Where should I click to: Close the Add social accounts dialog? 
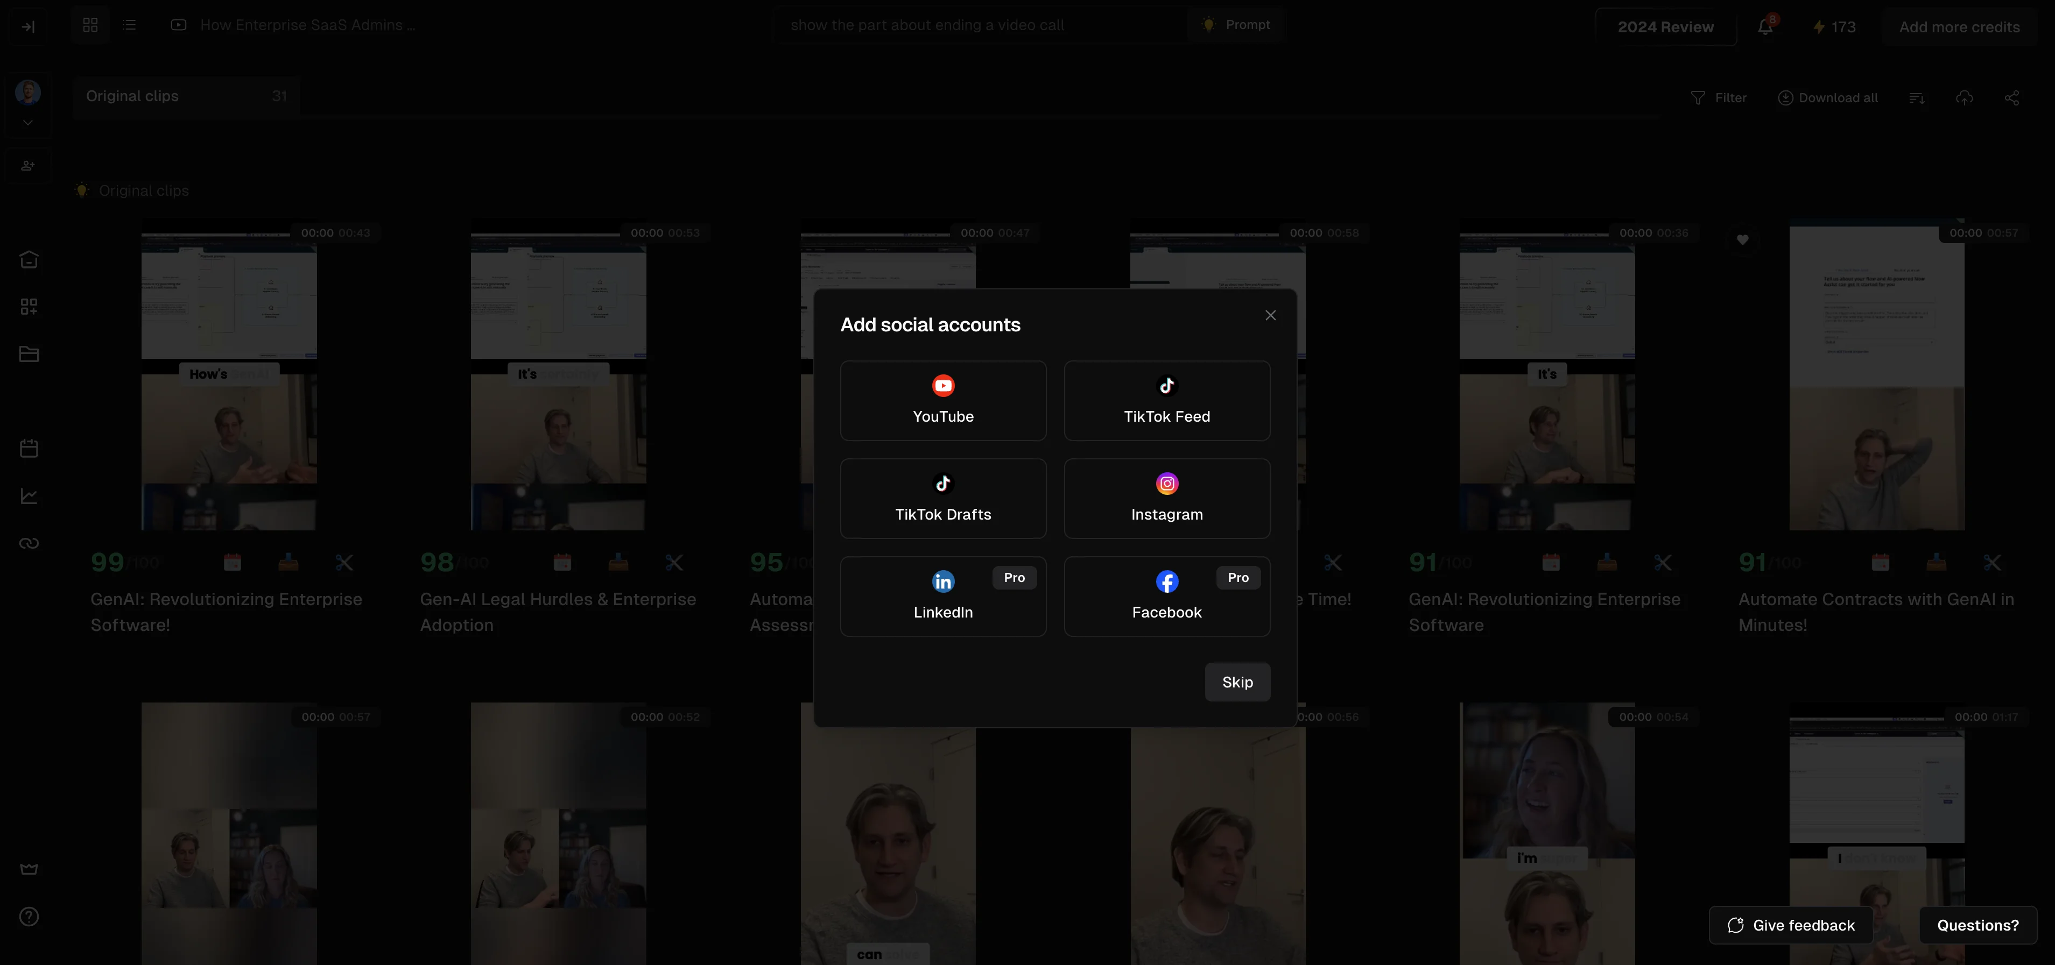pos(1270,315)
